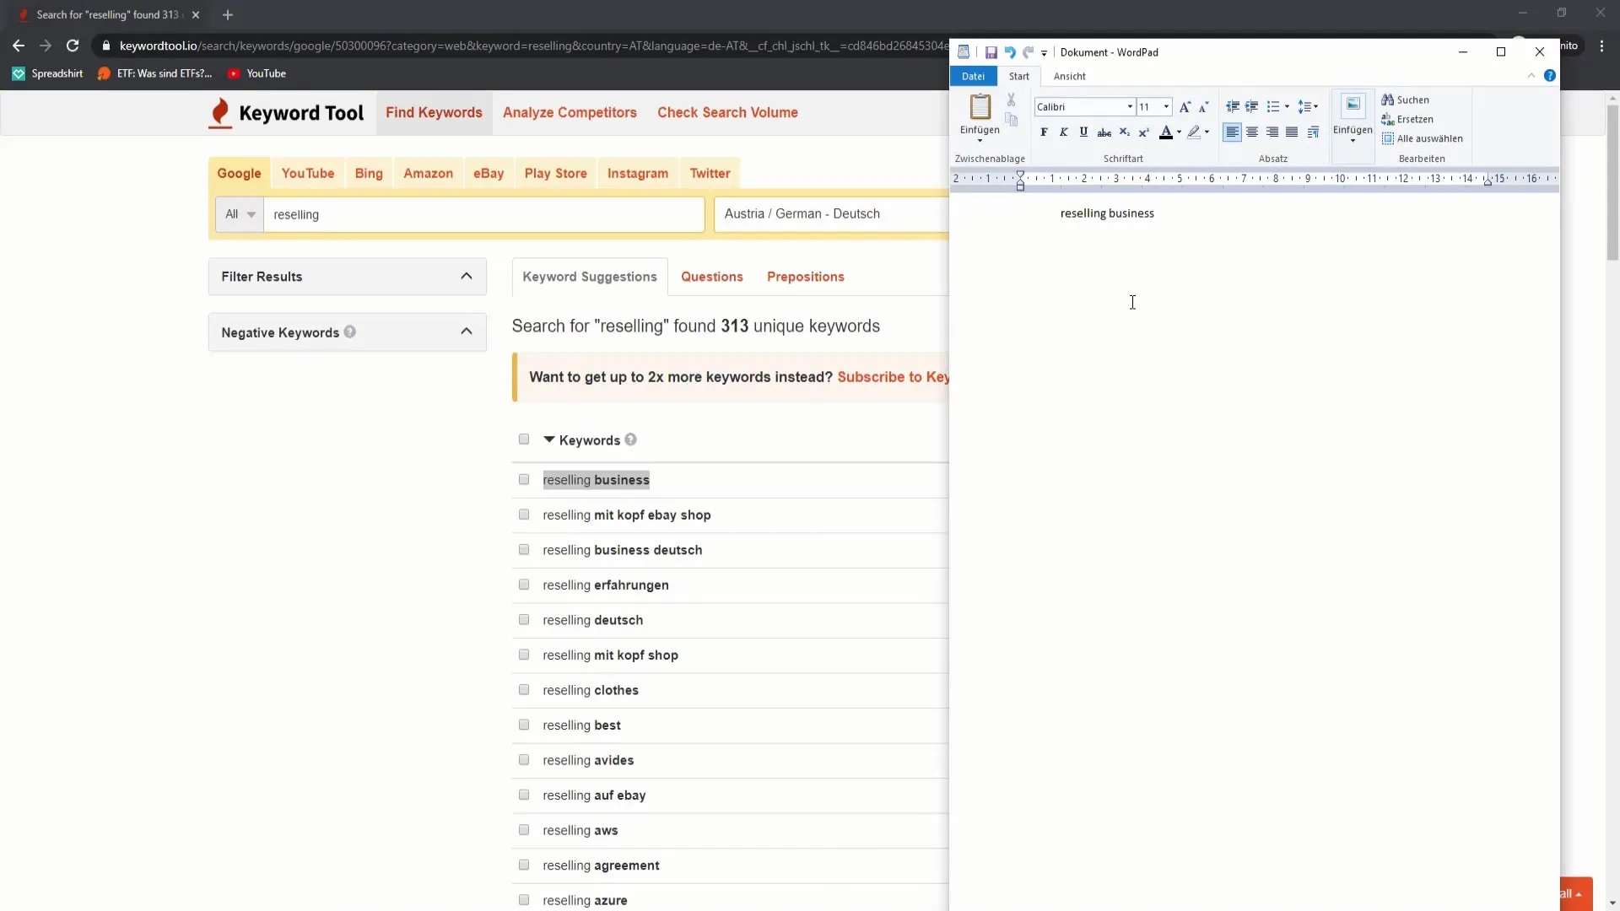Viewport: 1620px width, 911px height.
Task: Toggle underline formatting in WordPad
Action: pyautogui.click(x=1083, y=132)
